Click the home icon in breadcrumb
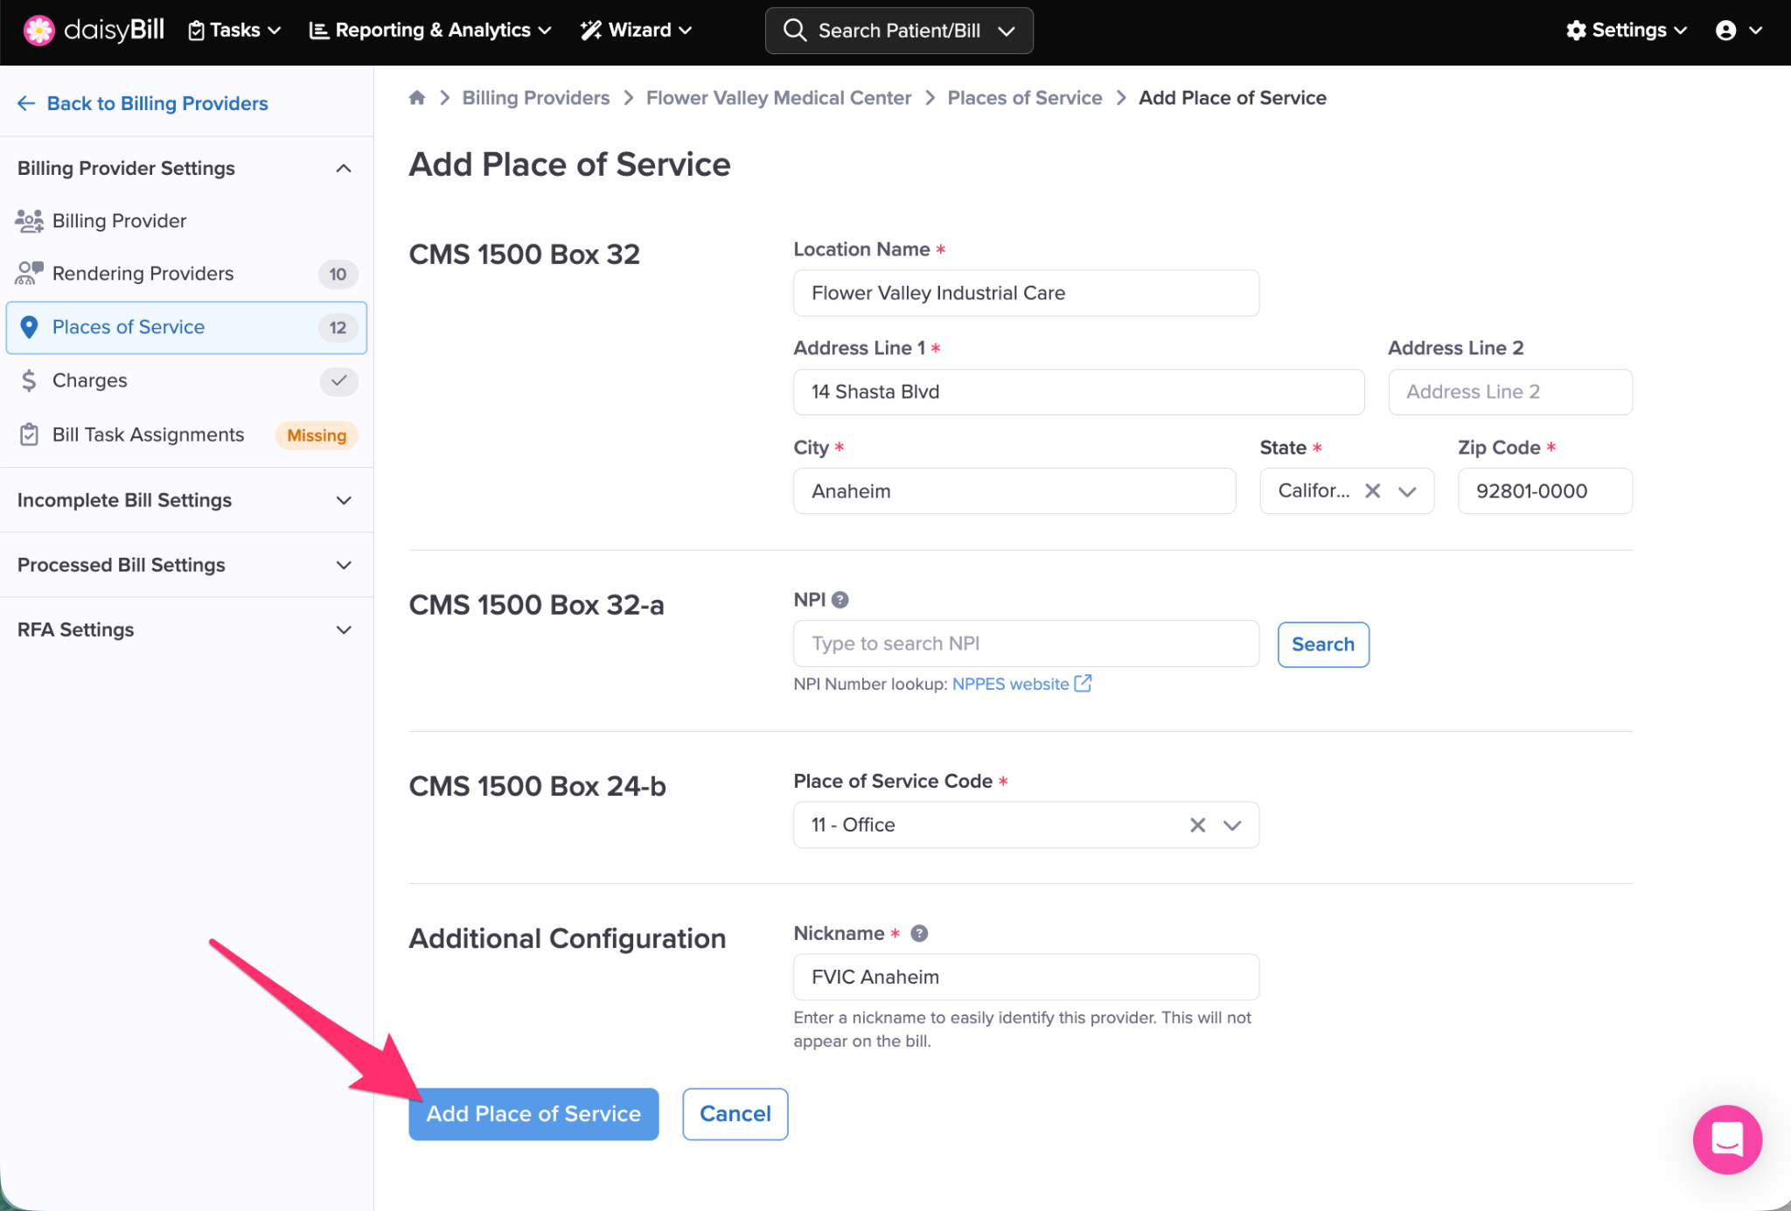The height and width of the screenshot is (1211, 1791). tap(417, 98)
